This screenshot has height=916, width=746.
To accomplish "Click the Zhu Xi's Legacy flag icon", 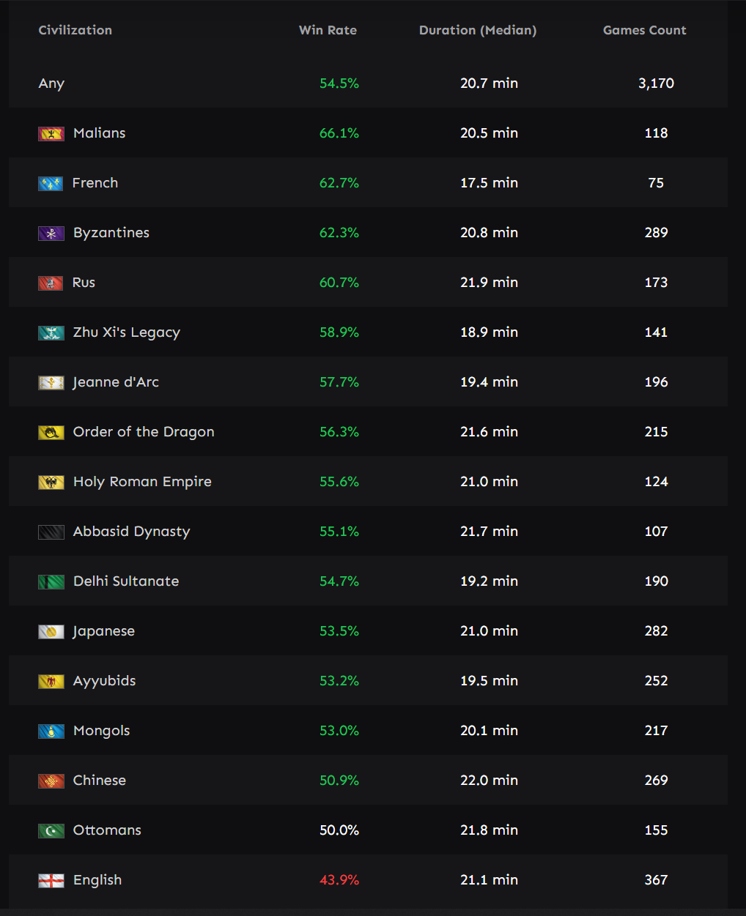I will coord(51,332).
